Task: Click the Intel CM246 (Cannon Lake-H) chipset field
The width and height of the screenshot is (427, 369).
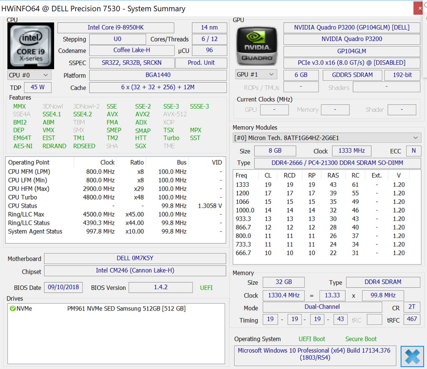Action: coord(135,271)
